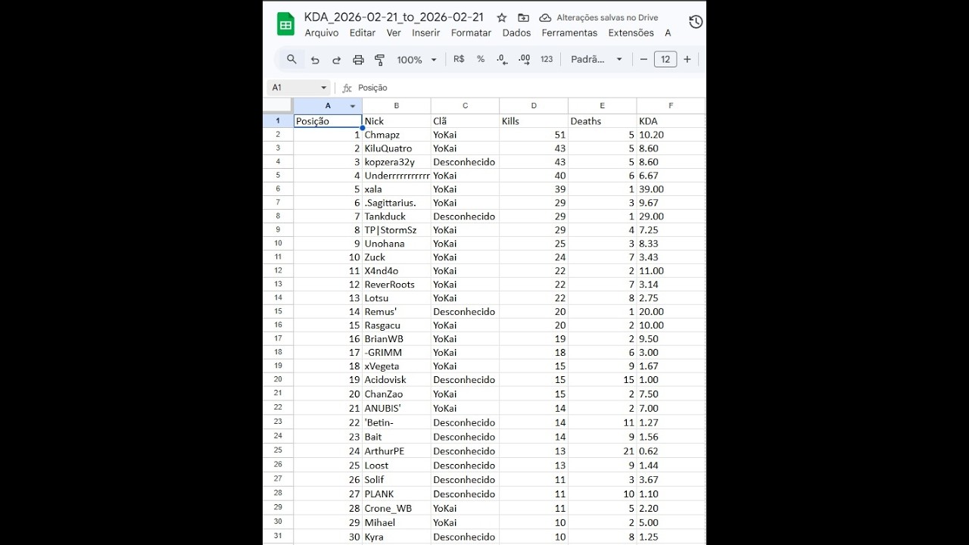
Task: Select the Kills value 51
Action: click(534, 135)
